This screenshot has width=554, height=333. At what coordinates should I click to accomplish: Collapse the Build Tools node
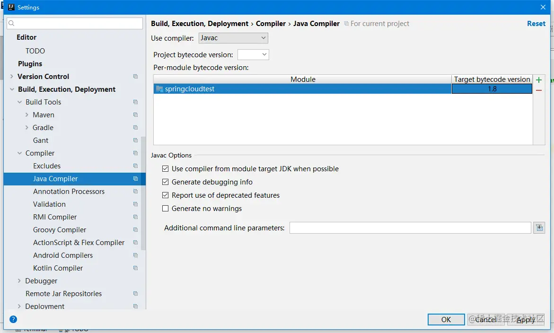(19, 102)
